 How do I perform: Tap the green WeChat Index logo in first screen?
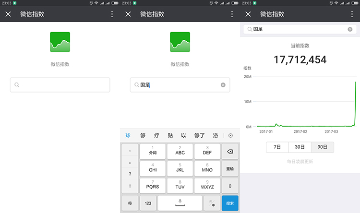tap(60, 42)
